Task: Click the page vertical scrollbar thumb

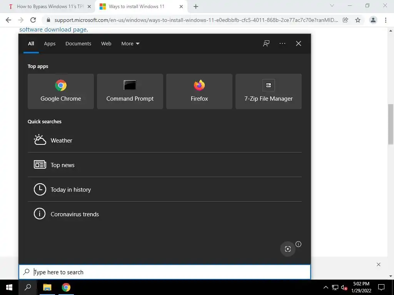Action: [391, 124]
